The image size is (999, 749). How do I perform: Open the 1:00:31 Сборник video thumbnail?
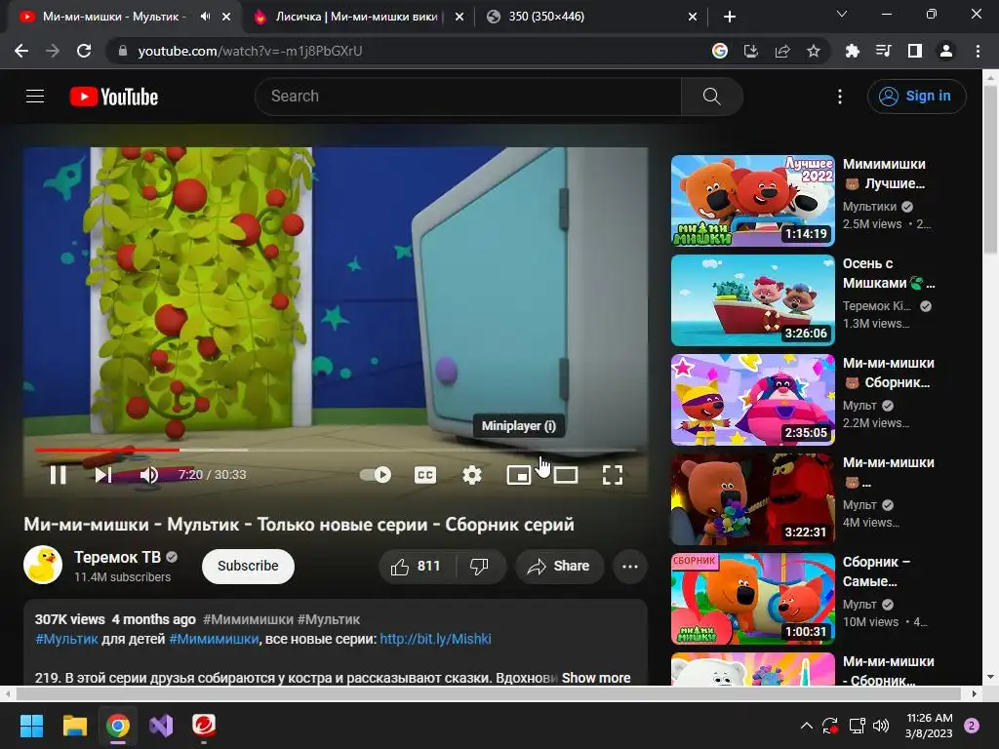752,598
